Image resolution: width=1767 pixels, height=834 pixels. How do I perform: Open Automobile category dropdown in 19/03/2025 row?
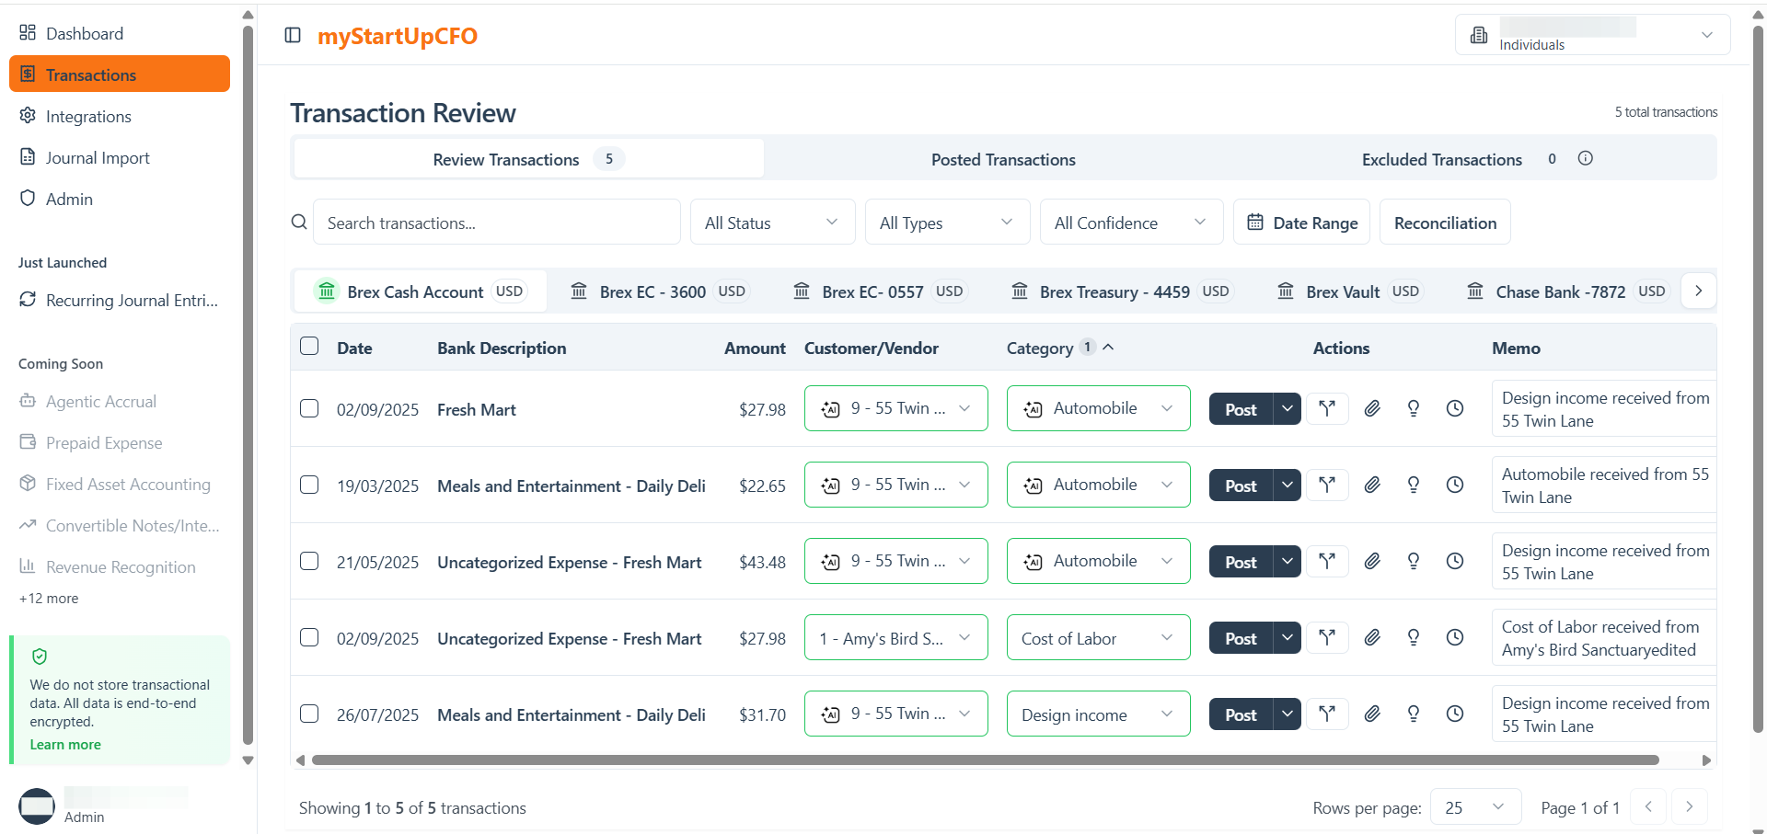tap(1098, 485)
